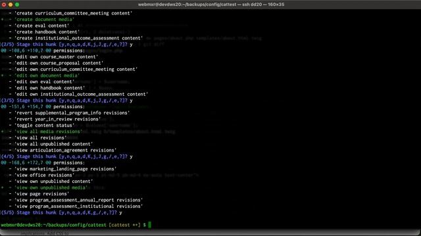Click the yellow minimize window button

point(11,5)
